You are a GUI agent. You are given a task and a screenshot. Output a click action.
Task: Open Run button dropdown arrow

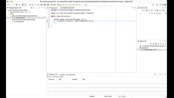43,5
